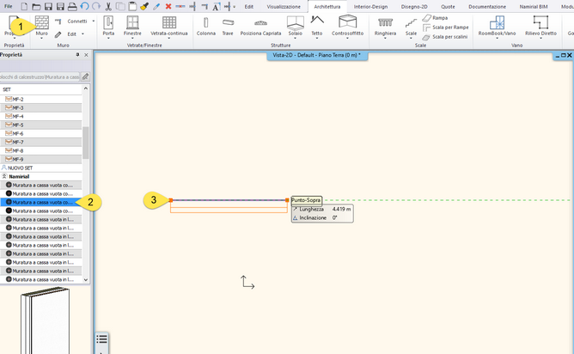This screenshot has height=354, width=574.
Task: Save the project with the first floppy icon
Action: [48, 6]
